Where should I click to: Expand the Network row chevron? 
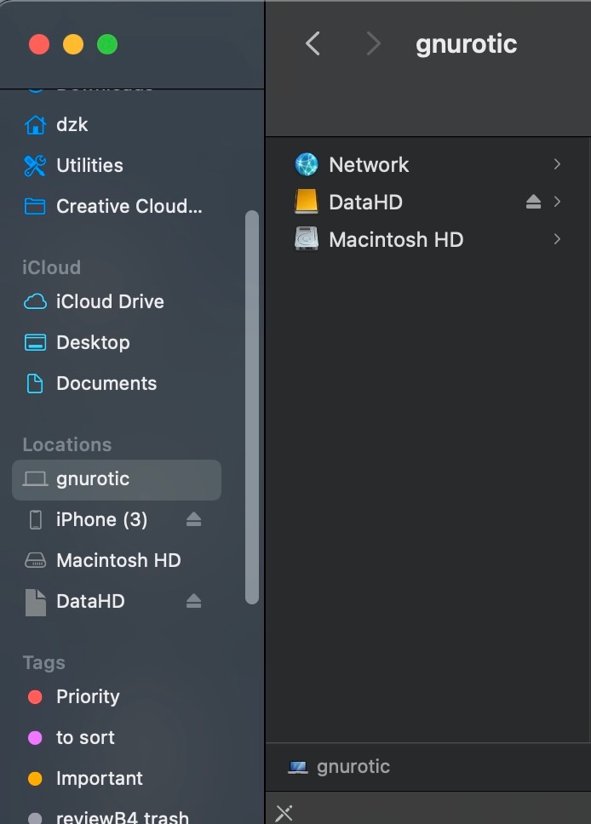click(557, 164)
